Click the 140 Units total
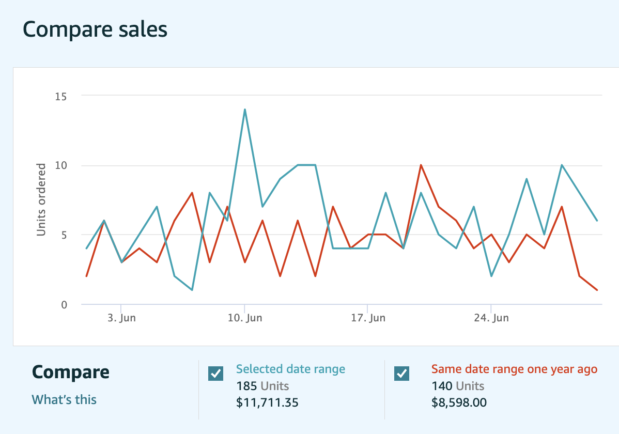Image resolution: width=619 pixels, height=434 pixels. [x=458, y=386]
